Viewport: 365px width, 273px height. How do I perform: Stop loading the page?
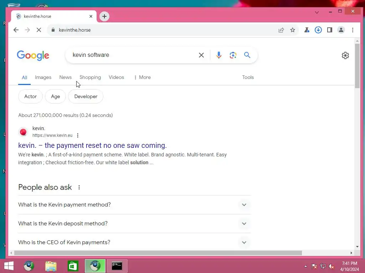[39, 30]
